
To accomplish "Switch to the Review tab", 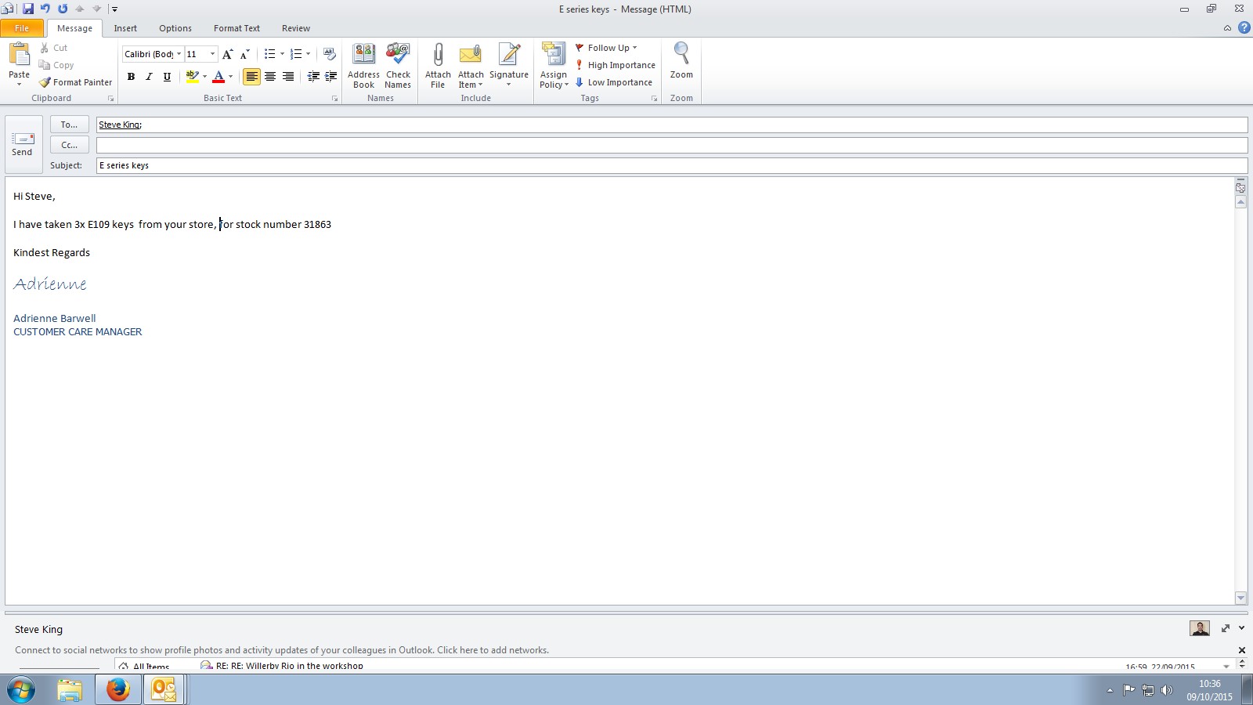I will (x=296, y=28).
